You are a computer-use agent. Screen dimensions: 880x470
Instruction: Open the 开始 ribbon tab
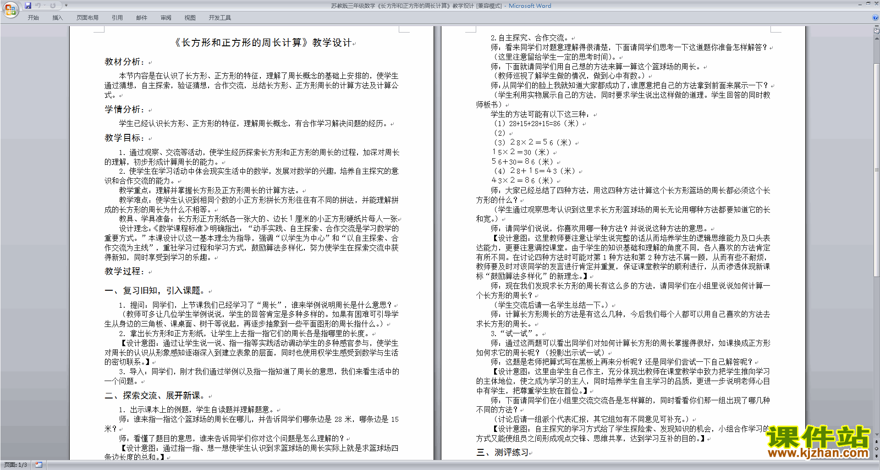click(33, 18)
